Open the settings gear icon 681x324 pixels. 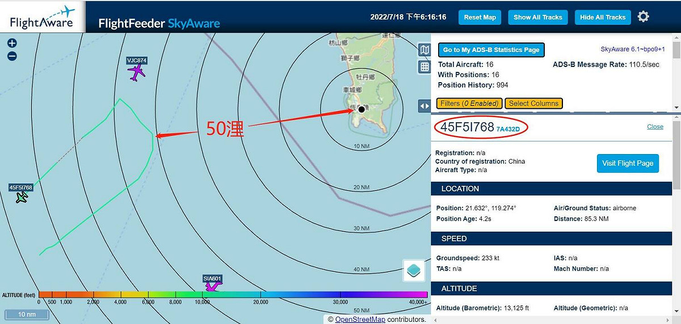[643, 16]
